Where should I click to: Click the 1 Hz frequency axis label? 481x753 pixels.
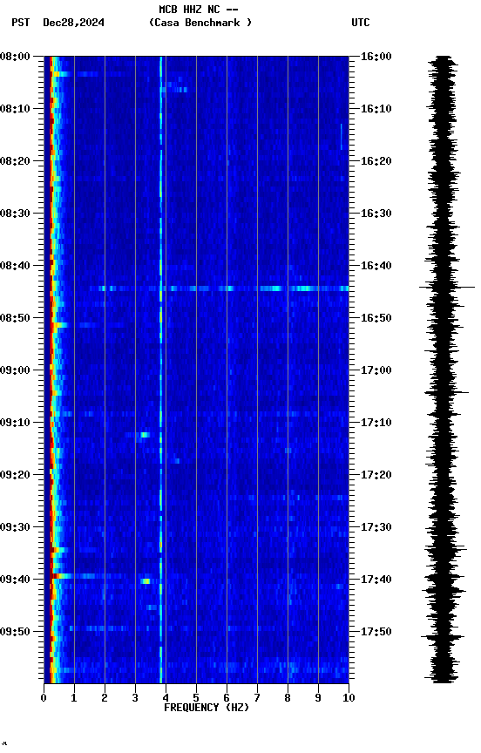[x=74, y=698]
